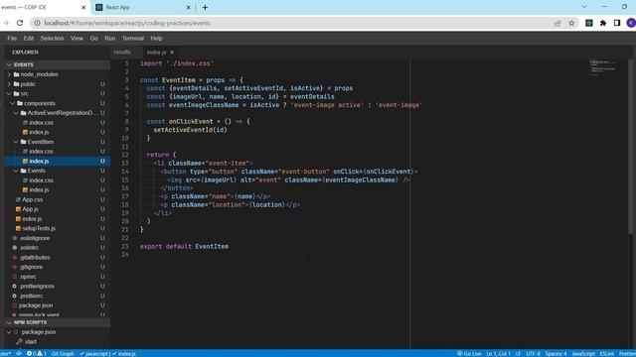
Task: Expand the public folder
Action: [x=9, y=84]
